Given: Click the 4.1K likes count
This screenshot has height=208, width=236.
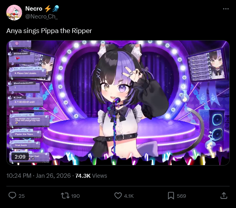Looking at the screenshot, I should point(129,196).
